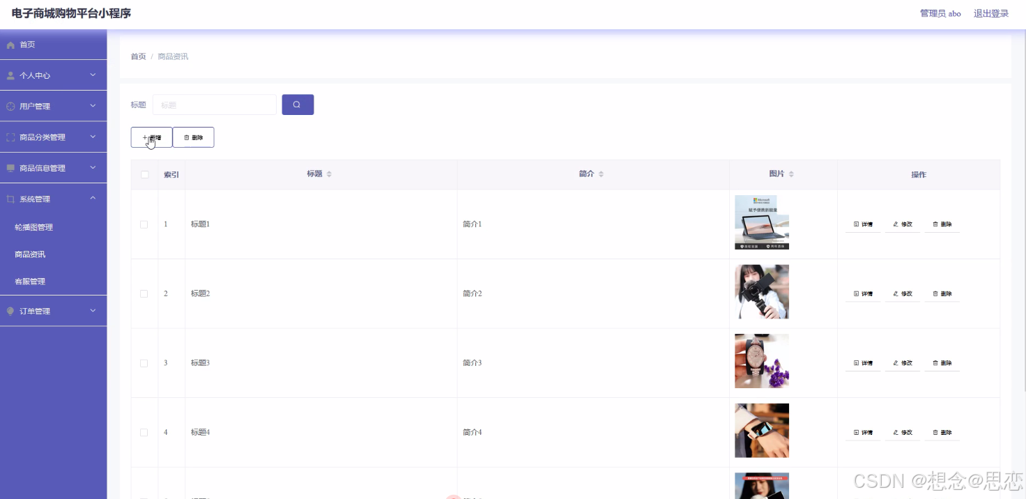Check the checkbox for row 标题2

(144, 293)
